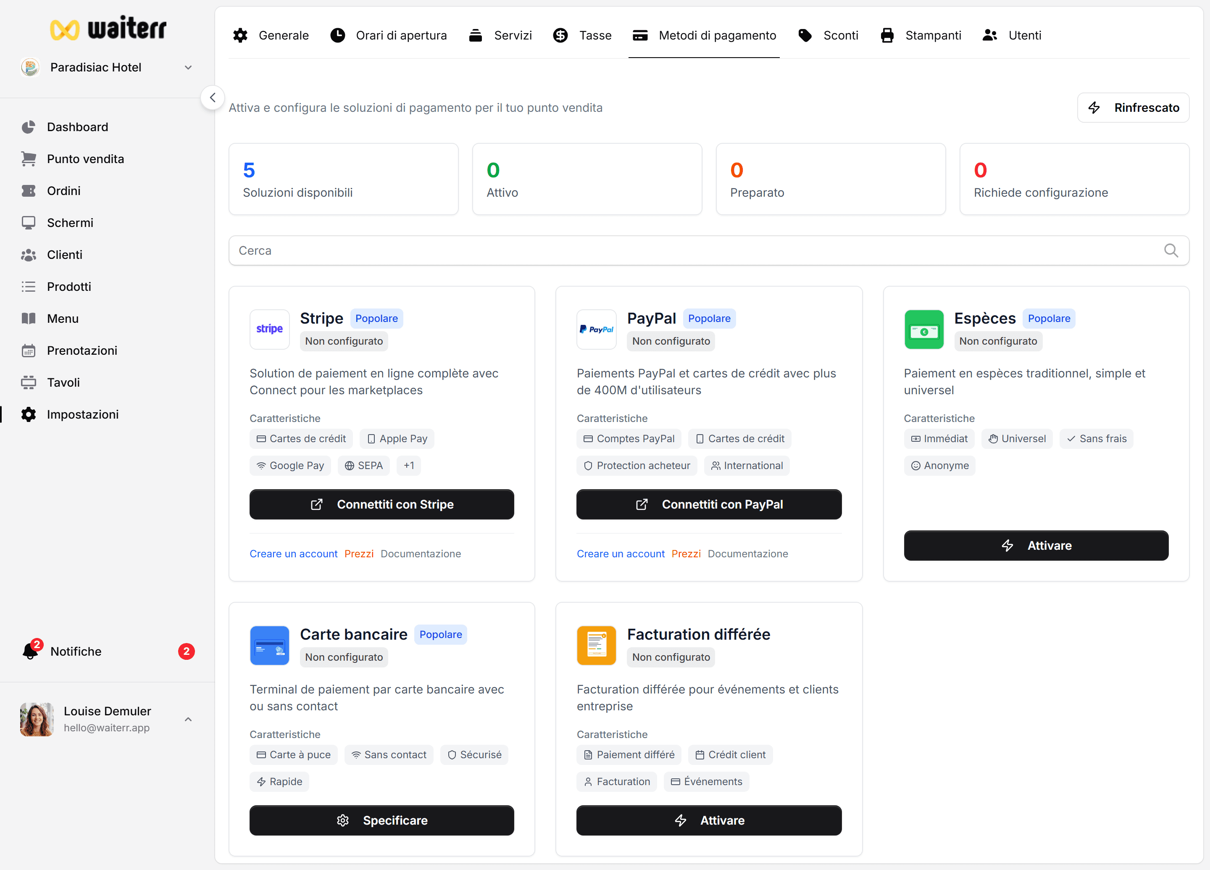This screenshot has width=1210, height=870.
Task: Open the Utenti tab
Action: 1012,35
